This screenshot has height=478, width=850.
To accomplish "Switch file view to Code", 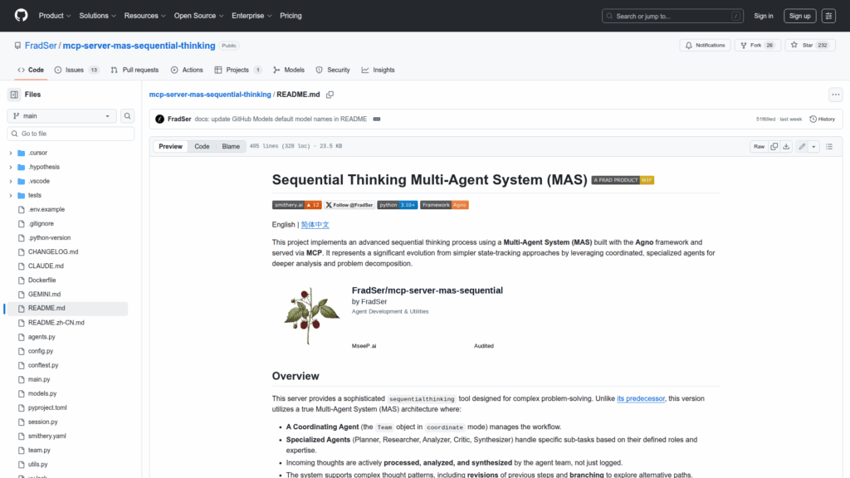I will click(202, 147).
